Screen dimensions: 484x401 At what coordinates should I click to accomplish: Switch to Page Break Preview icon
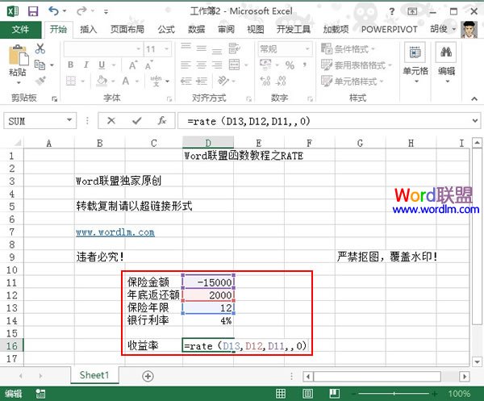click(335, 394)
